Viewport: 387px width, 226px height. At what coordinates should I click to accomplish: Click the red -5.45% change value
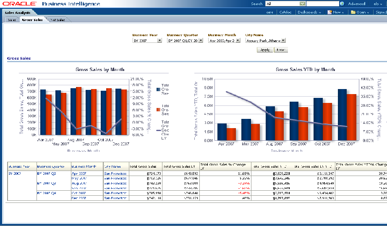[244, 193]
